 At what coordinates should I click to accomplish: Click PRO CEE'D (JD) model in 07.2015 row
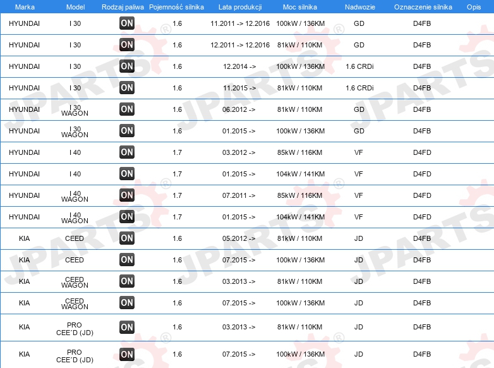click(75, 356)
